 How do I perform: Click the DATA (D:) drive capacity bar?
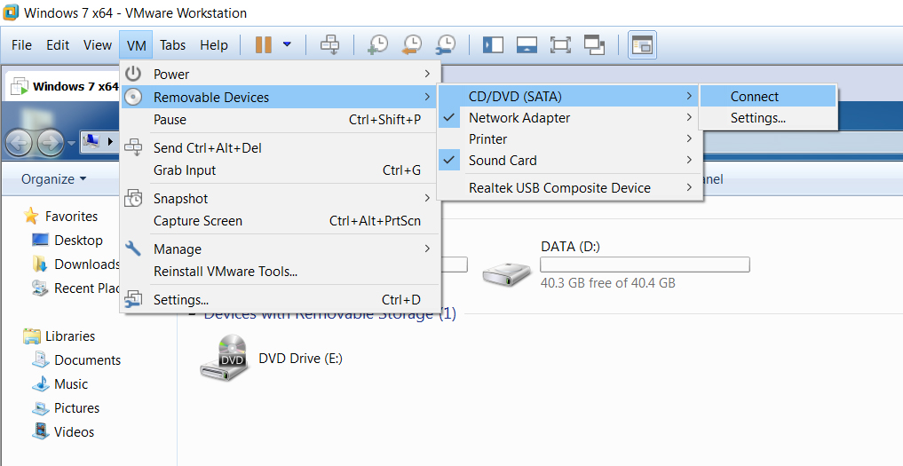pyautogui.click(x=645, y=265)
